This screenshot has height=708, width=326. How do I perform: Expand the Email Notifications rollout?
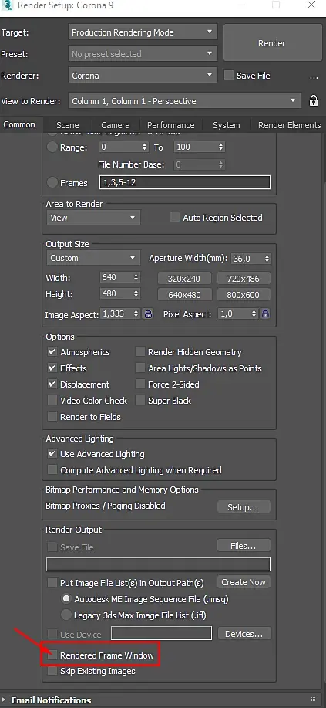coord(51,700)
